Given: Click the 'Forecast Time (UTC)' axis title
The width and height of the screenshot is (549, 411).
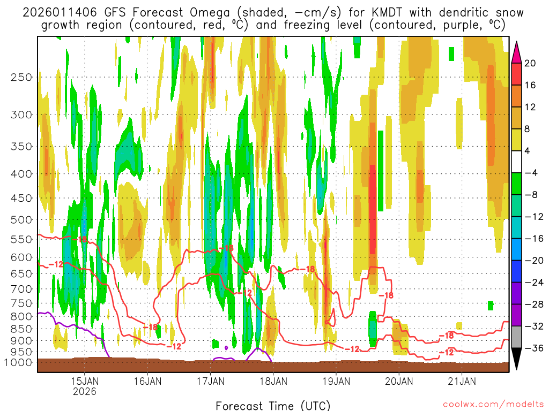Looking at the screenshot, I should (273, 406).
